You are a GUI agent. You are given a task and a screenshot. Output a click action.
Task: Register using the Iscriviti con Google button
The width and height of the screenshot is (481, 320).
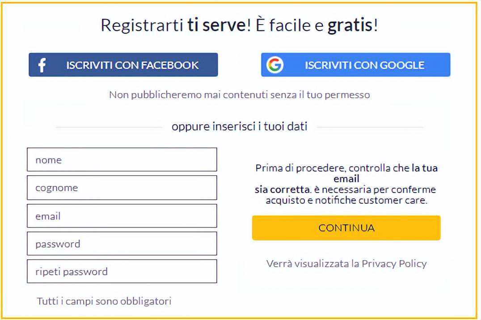tap(364, 65)
